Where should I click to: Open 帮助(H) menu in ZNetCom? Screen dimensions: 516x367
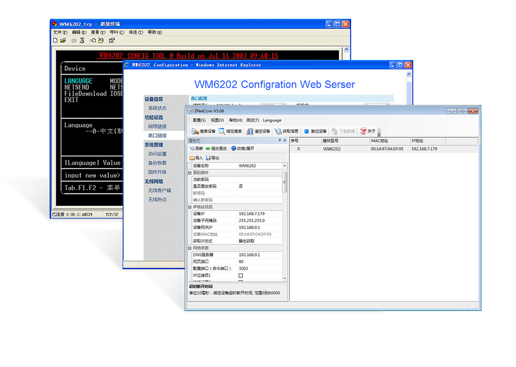236,120
